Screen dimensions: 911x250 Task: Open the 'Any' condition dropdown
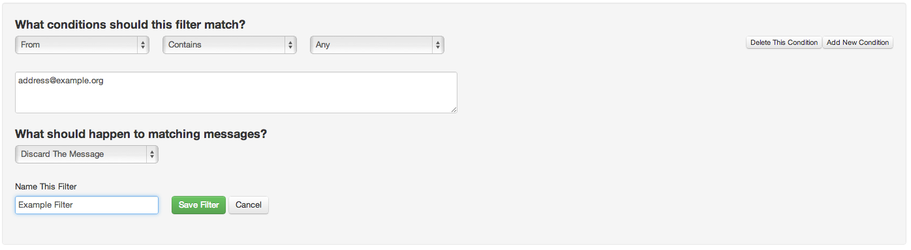pos(377,45)
